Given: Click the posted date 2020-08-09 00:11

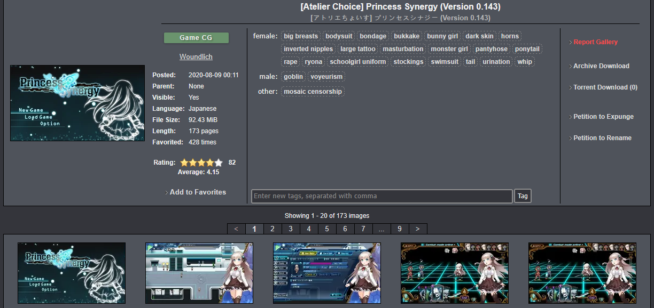Looking at the screenshot, I should 214,75.
